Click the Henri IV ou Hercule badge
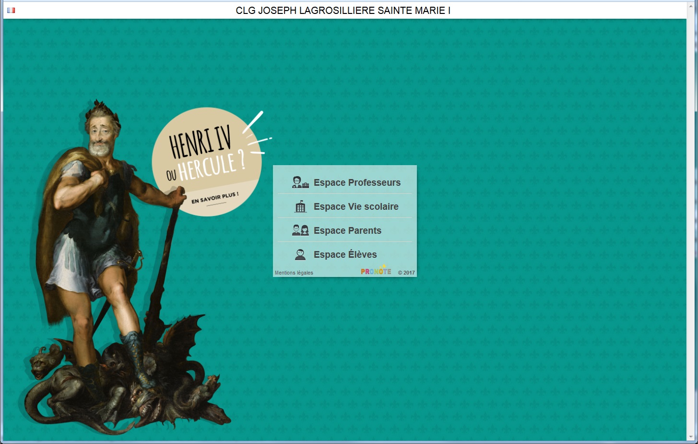The width and height of the screenshot is (698, 444). coord(207,162)
